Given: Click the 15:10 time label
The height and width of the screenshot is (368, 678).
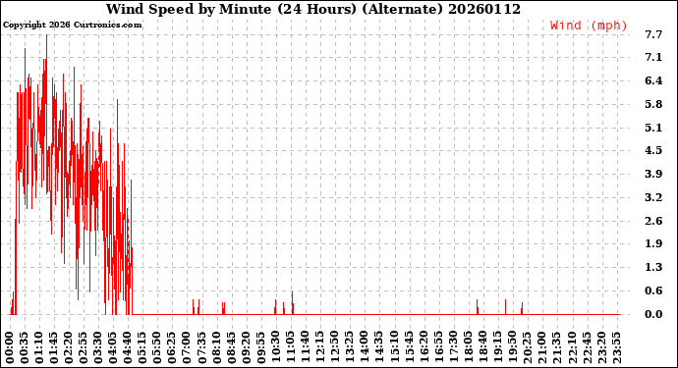Looking at the screenshot, I should point(394,347).
